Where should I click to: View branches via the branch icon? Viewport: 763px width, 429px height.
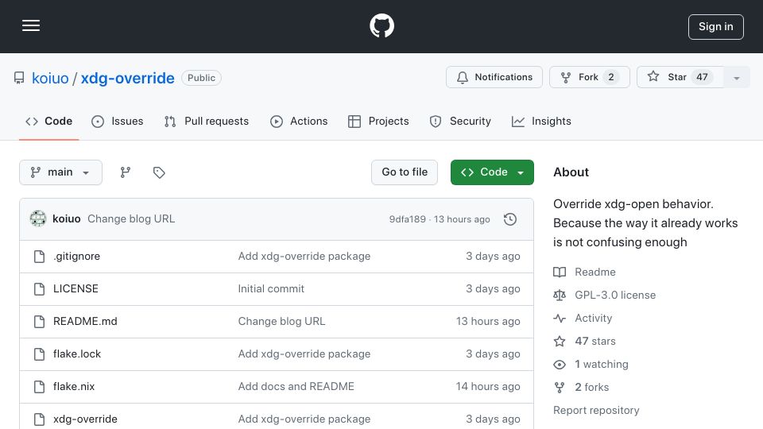pos(126,172)
